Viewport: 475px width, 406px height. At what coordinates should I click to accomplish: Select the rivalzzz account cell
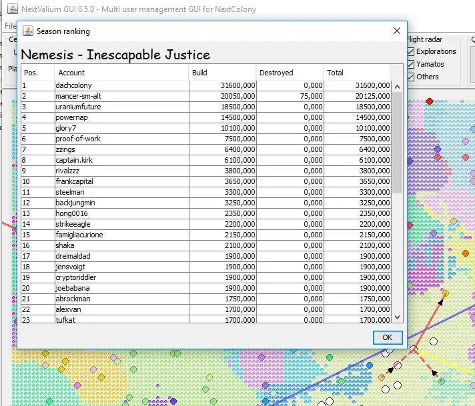(122, 171)
